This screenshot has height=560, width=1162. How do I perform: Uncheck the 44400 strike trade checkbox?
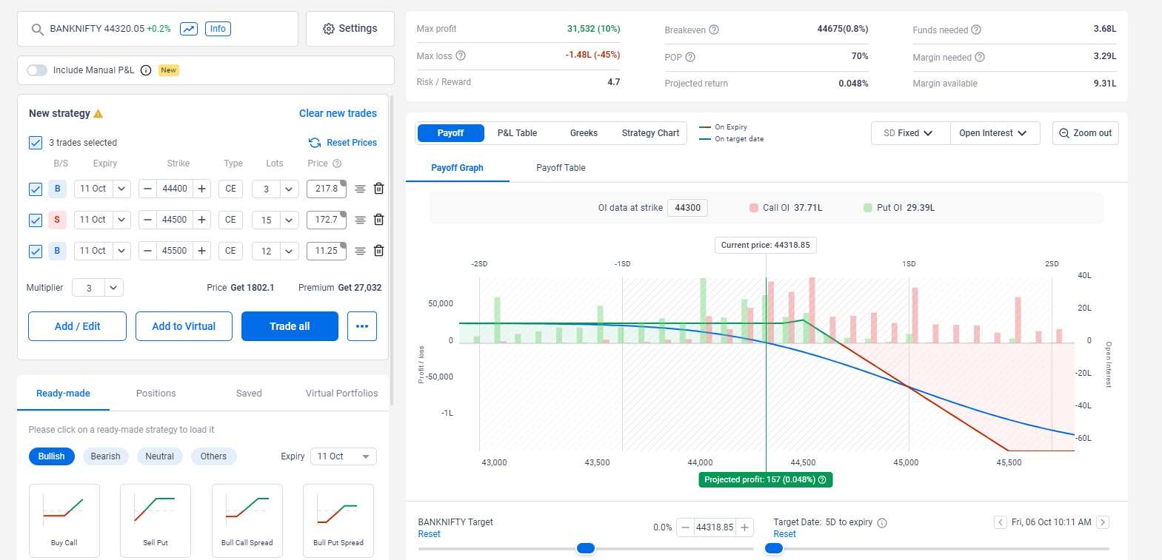click(36, 189)
